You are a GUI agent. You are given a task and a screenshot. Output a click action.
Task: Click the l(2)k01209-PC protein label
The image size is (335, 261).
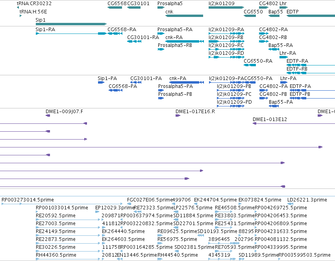click(x=234, y=94)
